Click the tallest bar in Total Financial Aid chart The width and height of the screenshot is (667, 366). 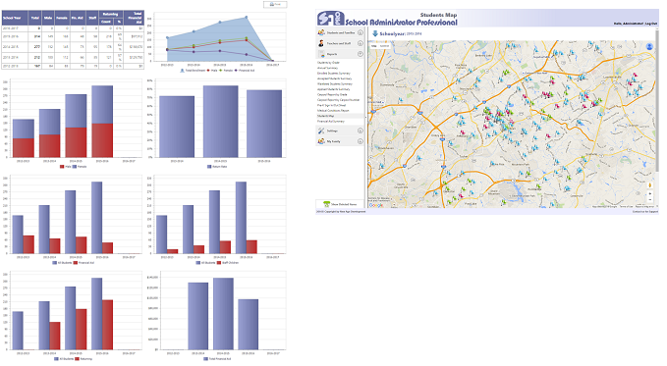click(223, 314)
